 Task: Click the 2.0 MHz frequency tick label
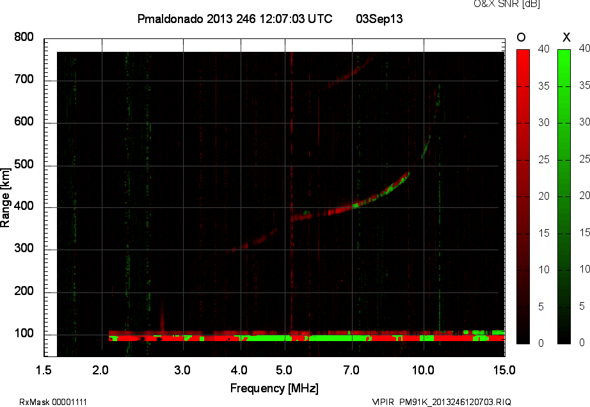100,371
